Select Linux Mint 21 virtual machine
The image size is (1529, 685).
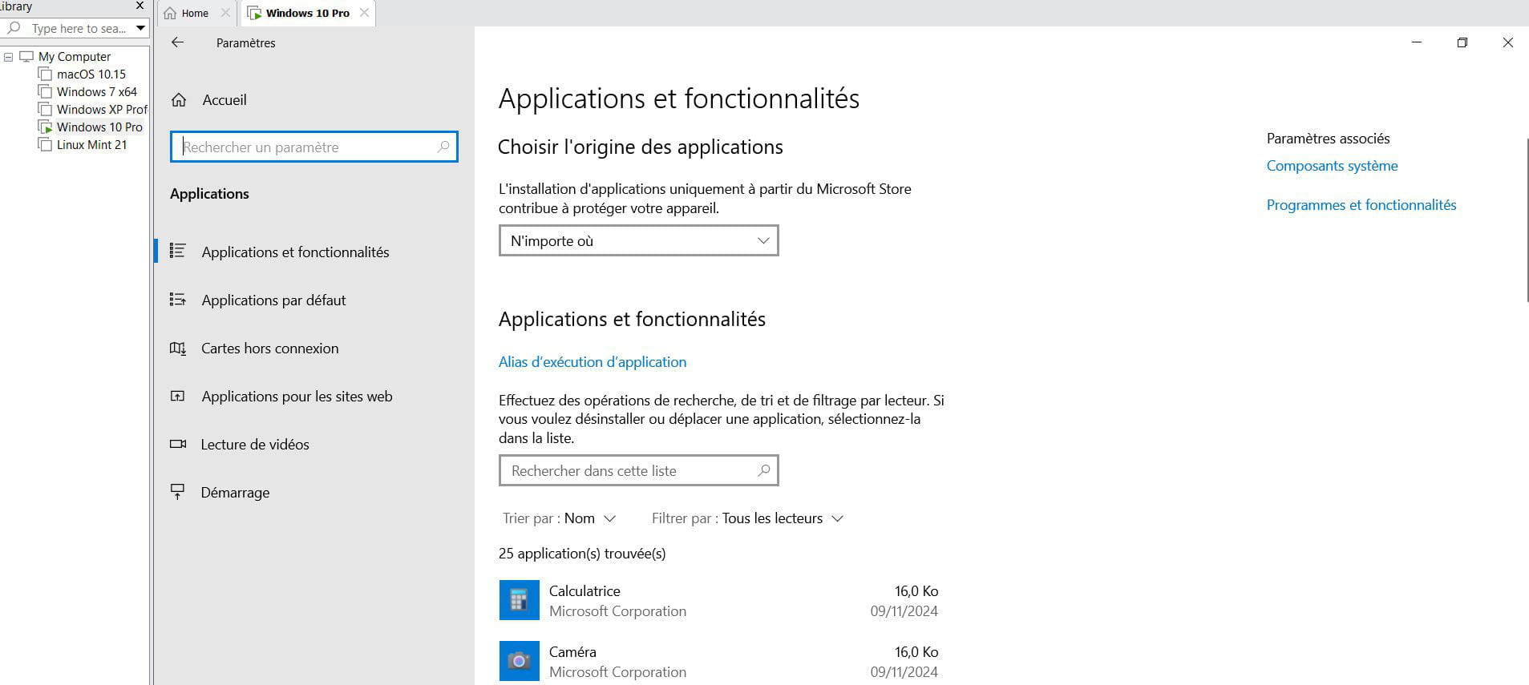click(x=91, y=144)
